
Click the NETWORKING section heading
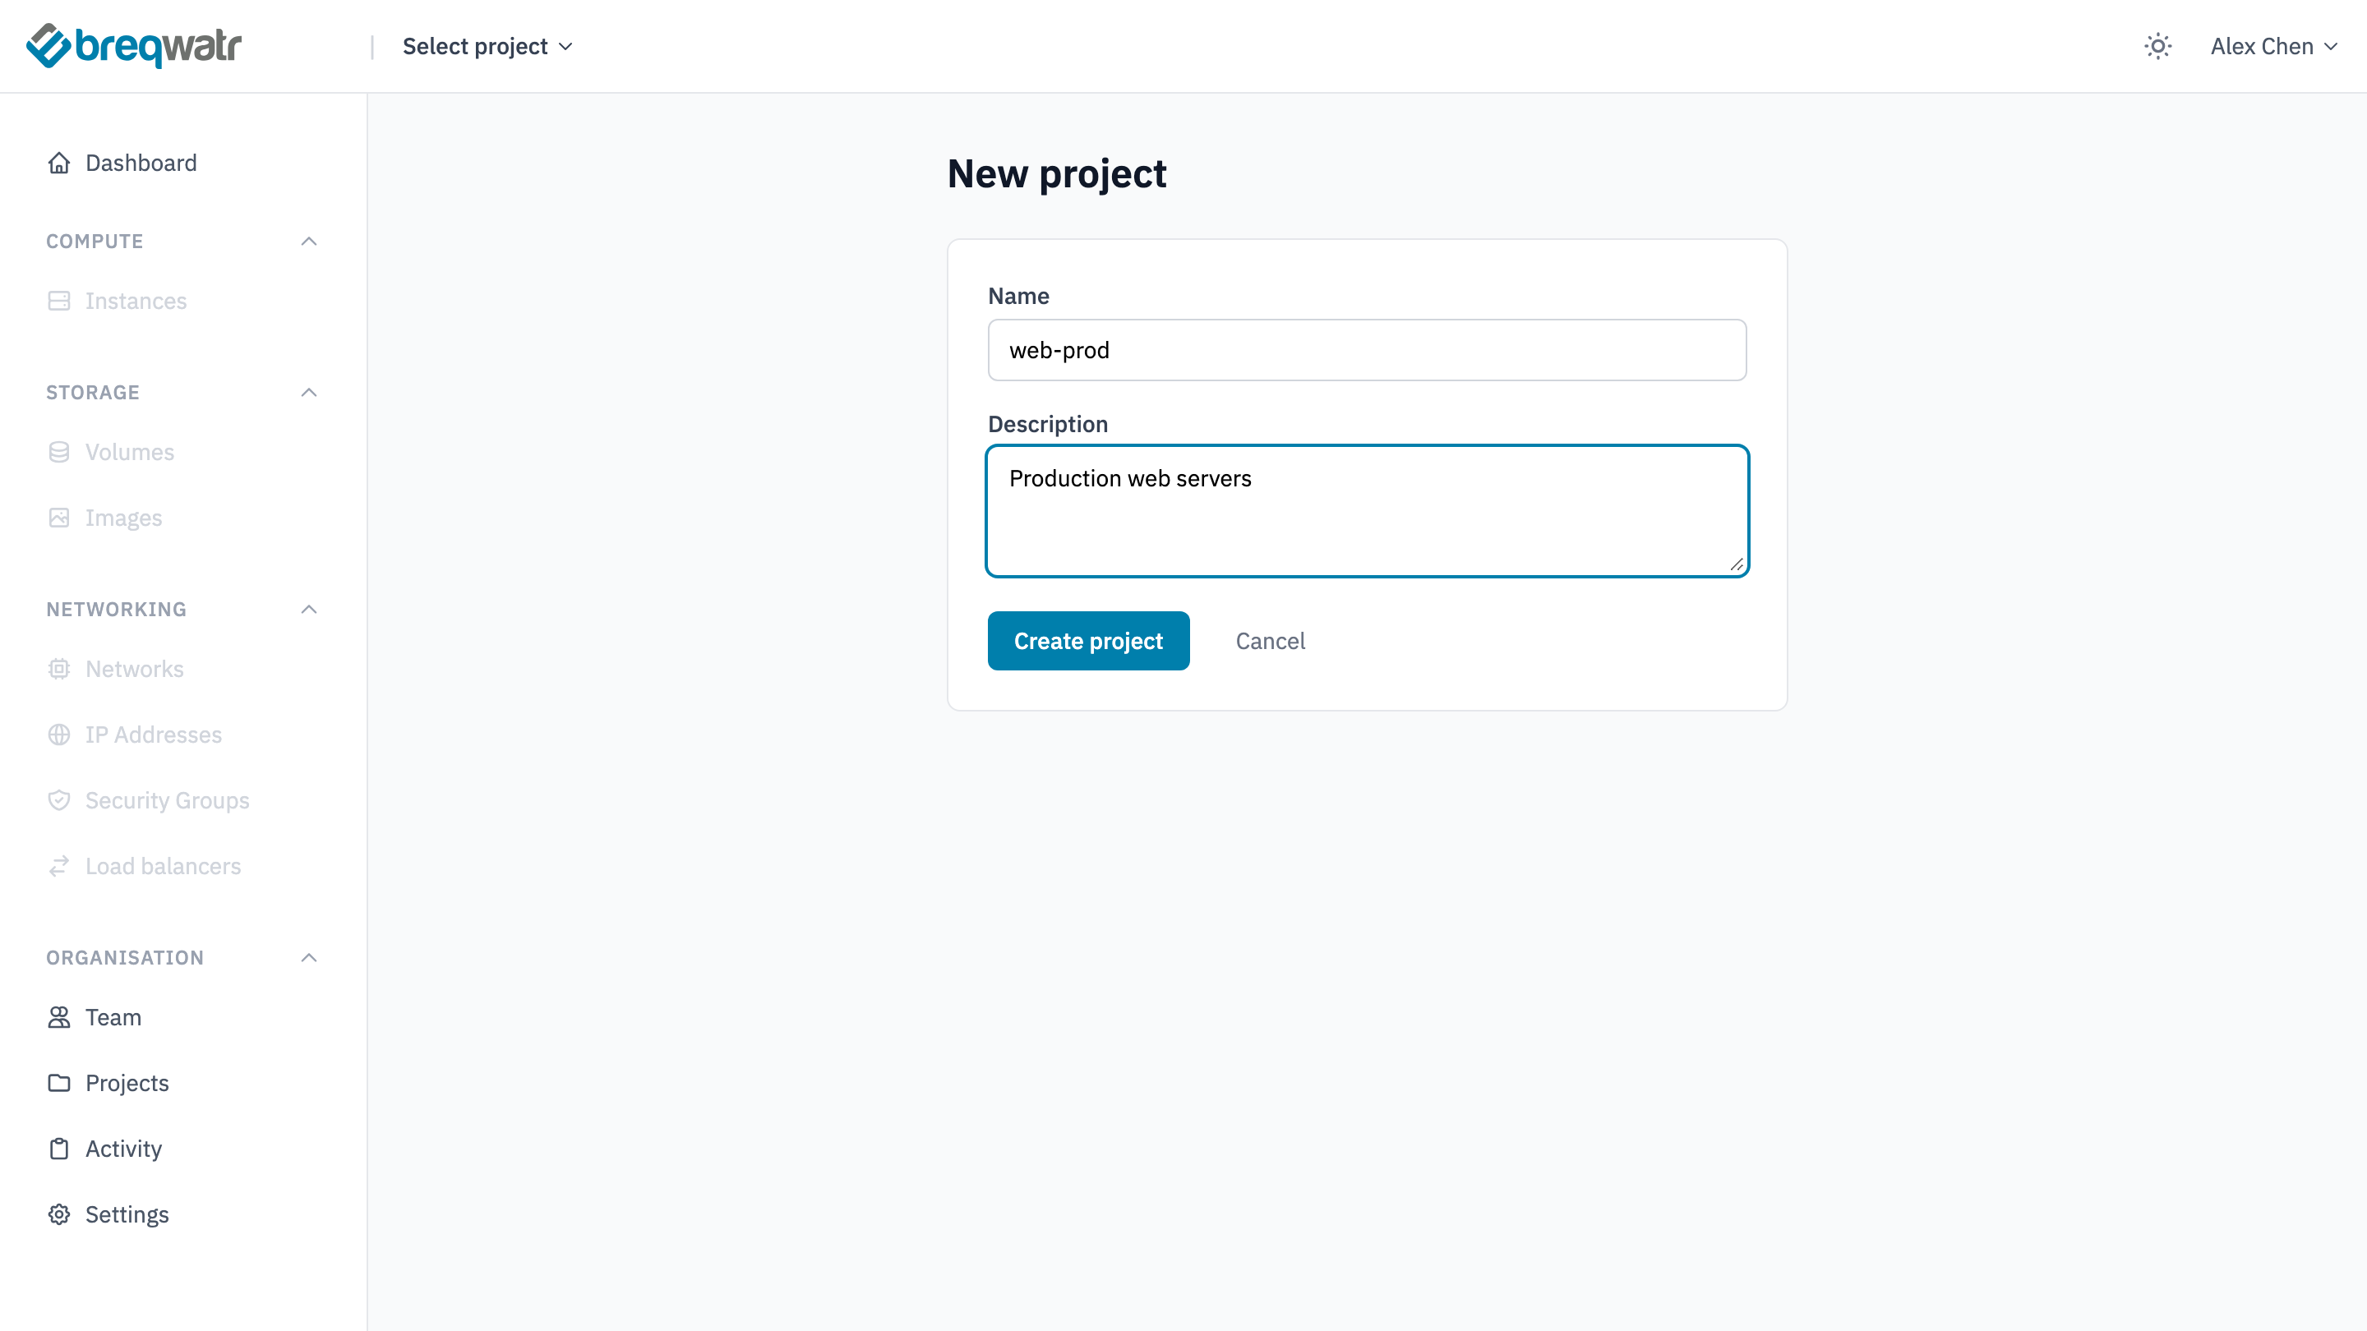click(x=117, y=609)
